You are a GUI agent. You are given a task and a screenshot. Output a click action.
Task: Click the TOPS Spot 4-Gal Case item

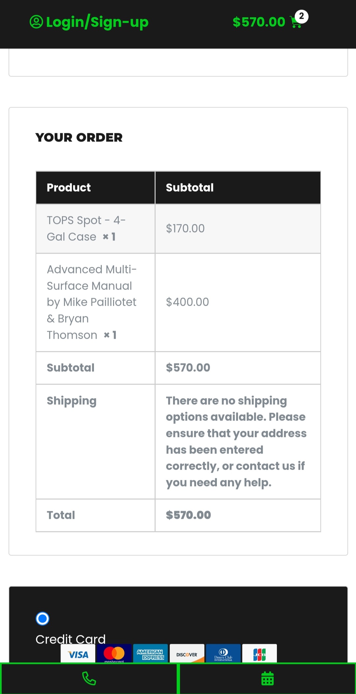tap(86, 228)
